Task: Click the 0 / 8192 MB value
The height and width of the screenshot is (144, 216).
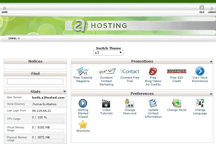Action: click(x=41, y=127)
